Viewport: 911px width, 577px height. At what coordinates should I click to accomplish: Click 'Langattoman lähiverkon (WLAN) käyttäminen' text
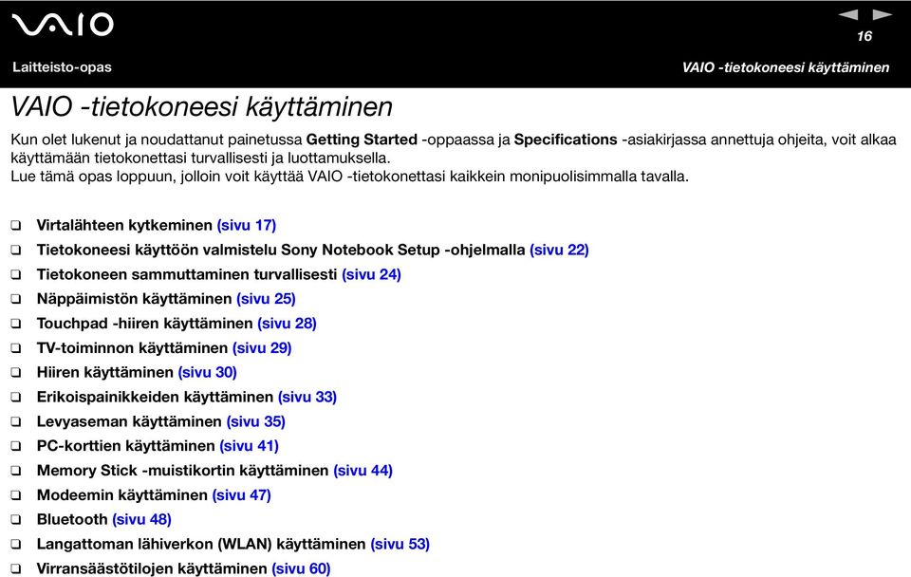pyautogui.click(x=201, y=544)
